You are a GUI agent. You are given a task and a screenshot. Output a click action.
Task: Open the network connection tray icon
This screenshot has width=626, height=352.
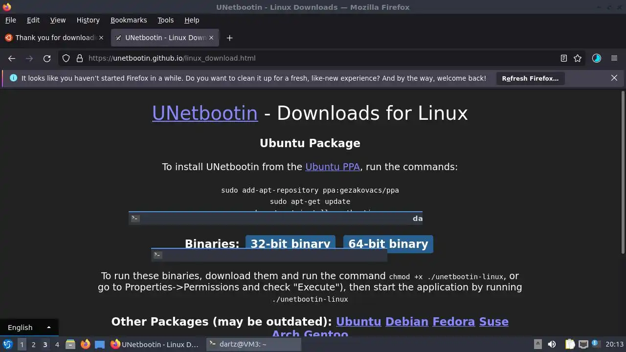pyautogui.click(x=583, y=345)
